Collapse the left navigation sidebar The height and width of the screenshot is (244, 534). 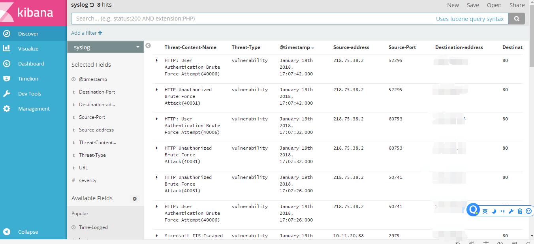(x=7, y=232)
